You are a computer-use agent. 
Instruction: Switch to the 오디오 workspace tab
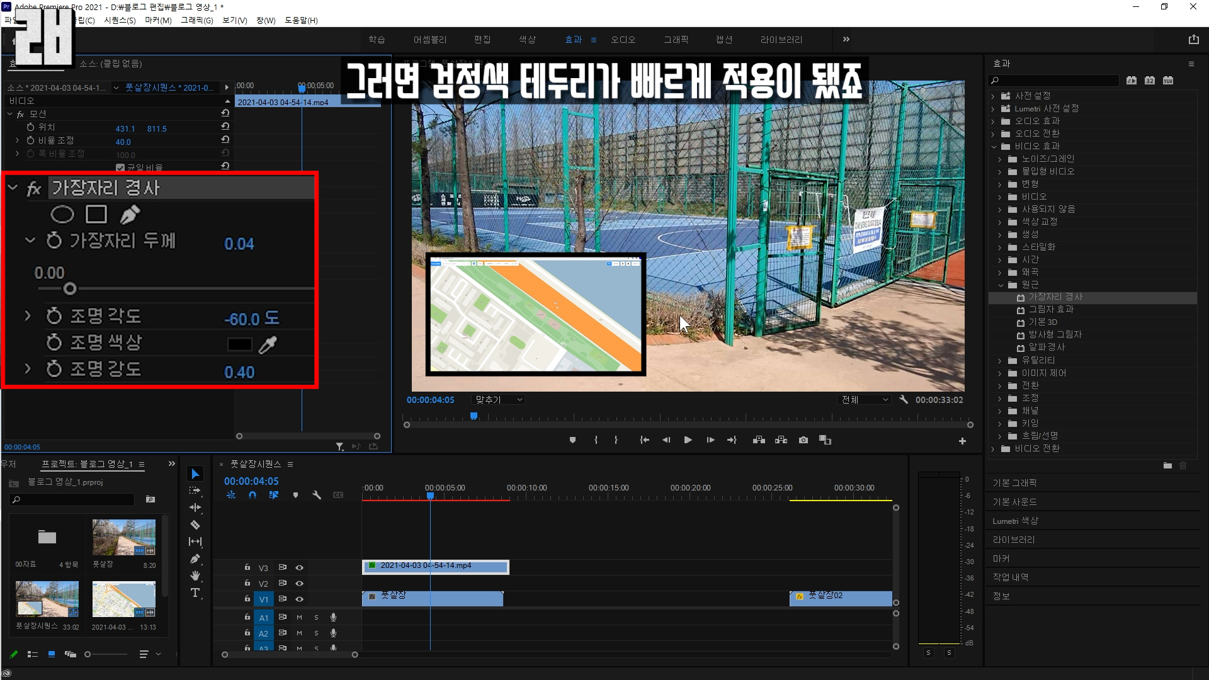click(623, 40)
